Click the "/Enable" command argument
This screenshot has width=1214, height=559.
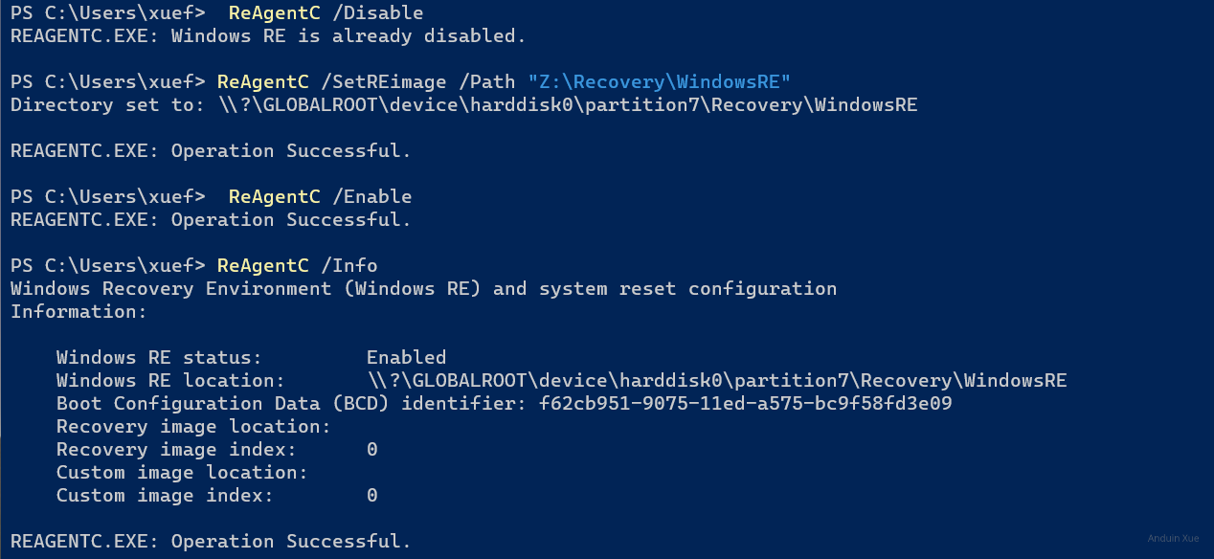pyautogui.click(x=371, y=197)
